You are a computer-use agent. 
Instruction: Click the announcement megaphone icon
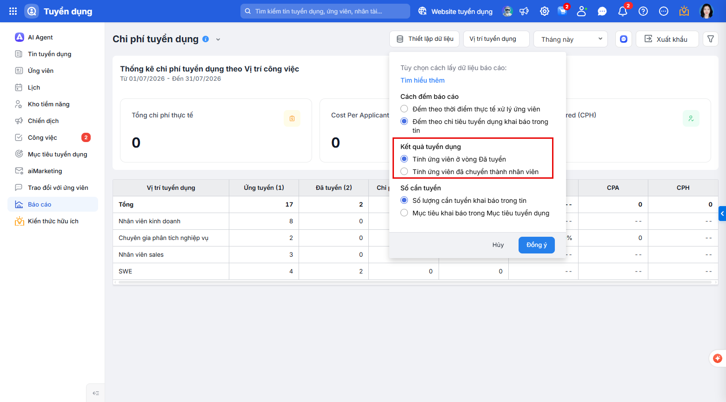coord(524,11)
